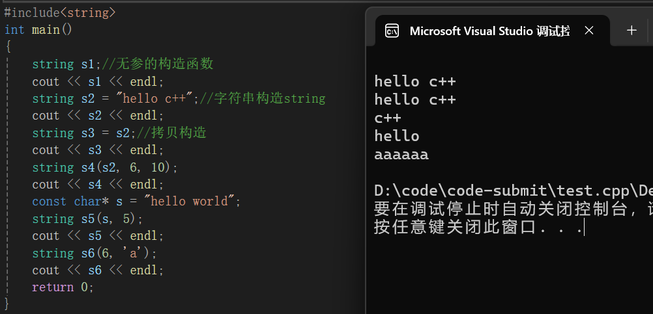
Task: Click the first "hello c++" console output line
Action: tap(415, 82)
